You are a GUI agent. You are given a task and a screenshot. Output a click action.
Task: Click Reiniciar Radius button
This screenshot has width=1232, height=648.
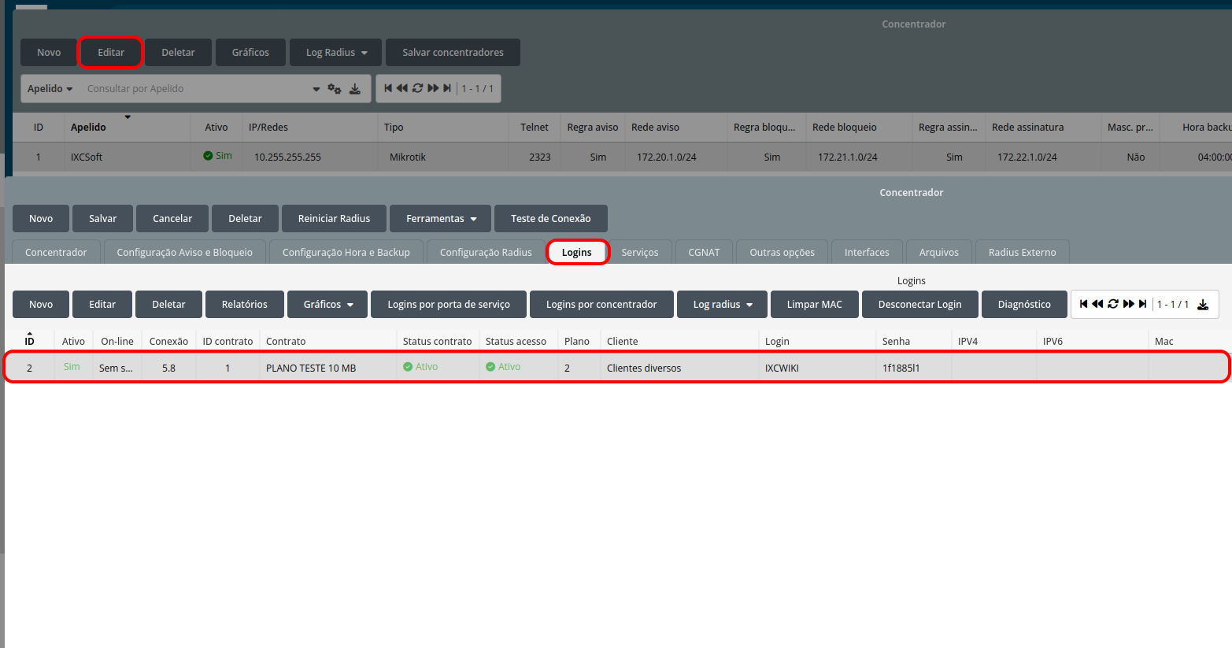pos(334,219)
